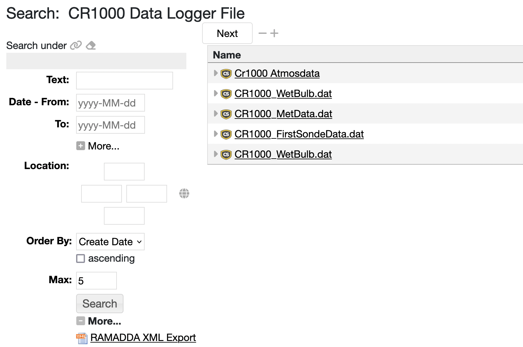
Task: Click the globe map icon near Location
Action: [x=184, y=193]
